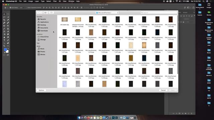The width and height of the screenshot is (214, 120).
Task: Open the File menu
Action: coord(20,1)
